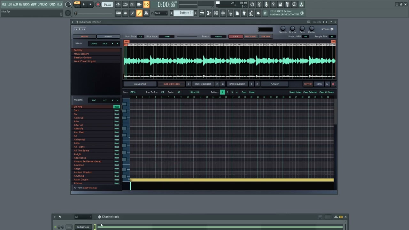
Task: Click the Sample volume knob
Action: pos(283,28)
